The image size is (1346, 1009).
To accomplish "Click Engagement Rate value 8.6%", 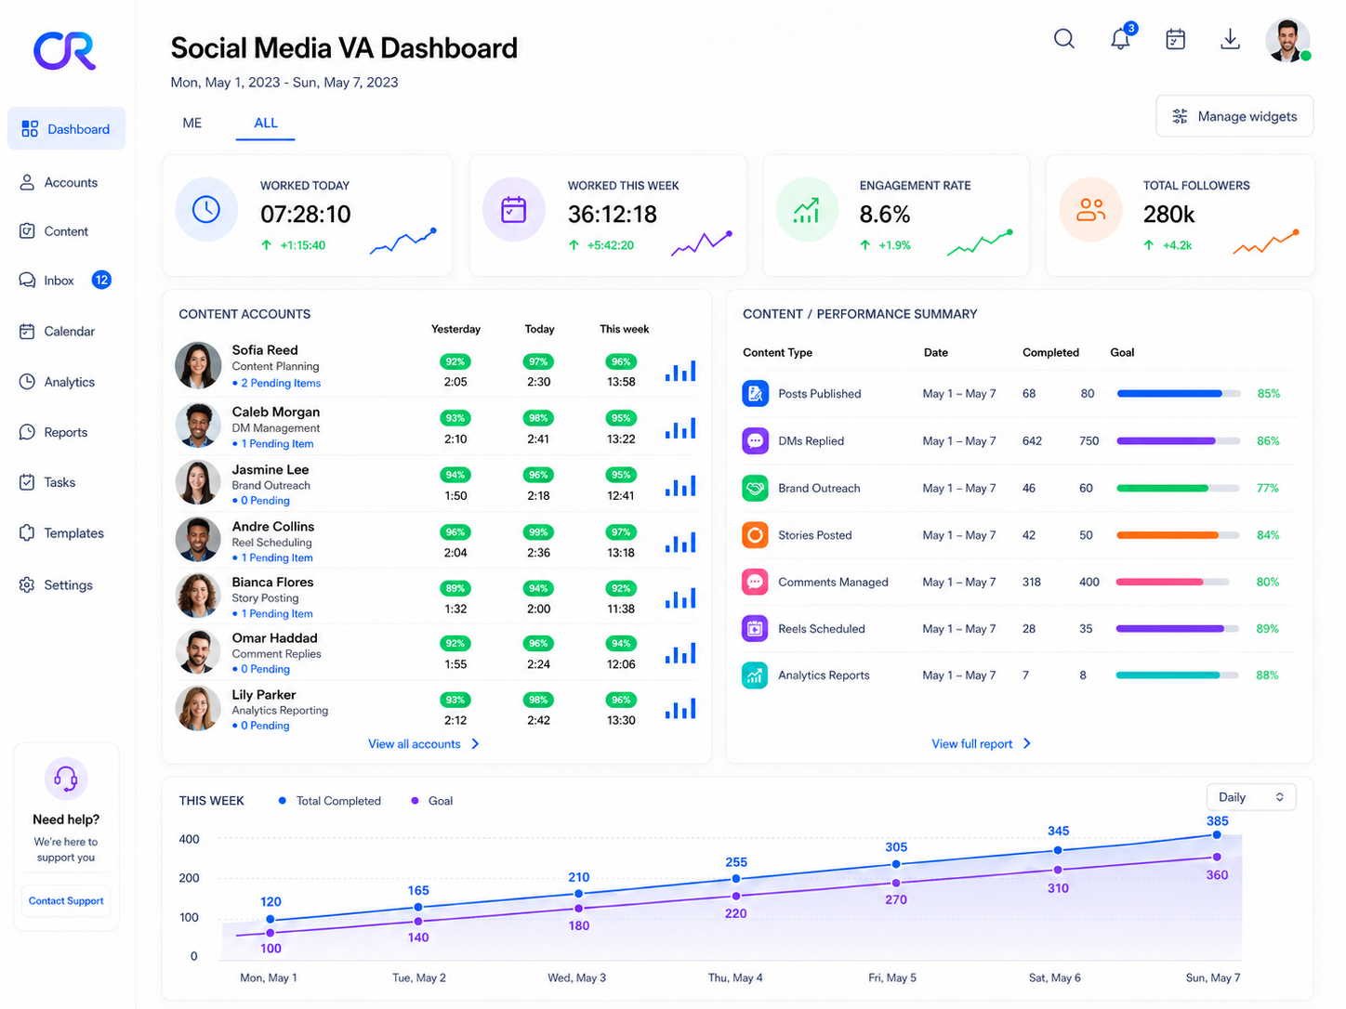I will tap(885, 215).
